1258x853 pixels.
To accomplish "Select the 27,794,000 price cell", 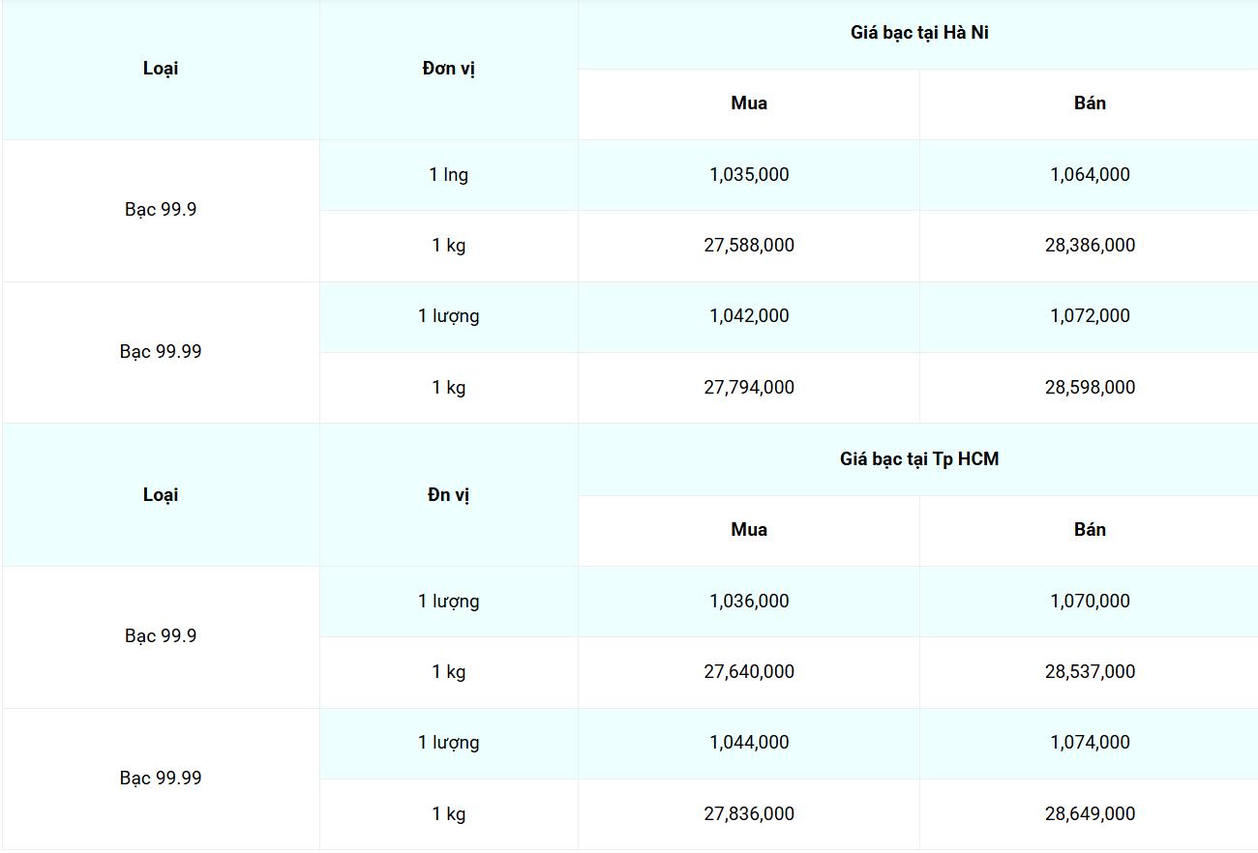I will (749, 388).
